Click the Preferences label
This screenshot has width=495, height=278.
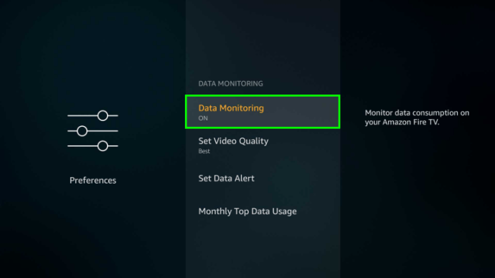click(x=93, y=181)
